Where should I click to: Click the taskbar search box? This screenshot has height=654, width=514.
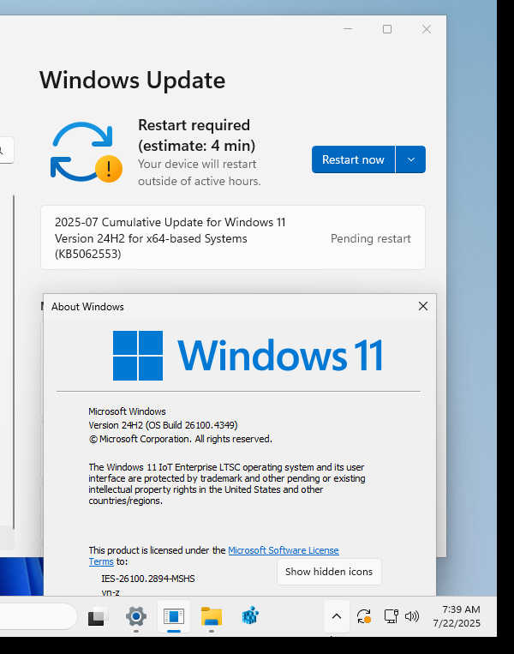coord(38,616)
